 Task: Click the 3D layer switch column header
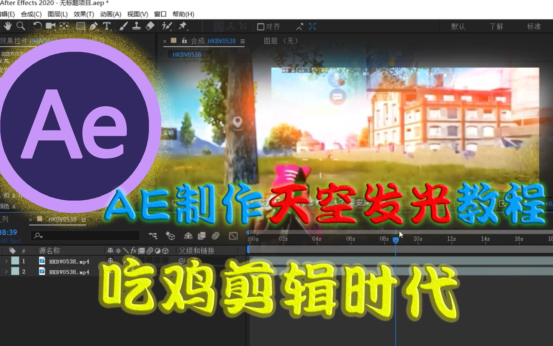(x=165, y=251)
